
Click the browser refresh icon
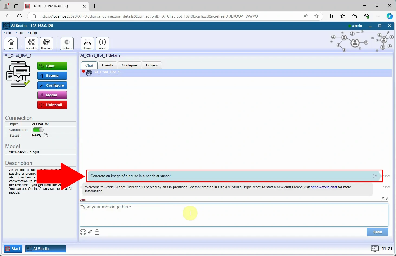click(x=20, y=16)
